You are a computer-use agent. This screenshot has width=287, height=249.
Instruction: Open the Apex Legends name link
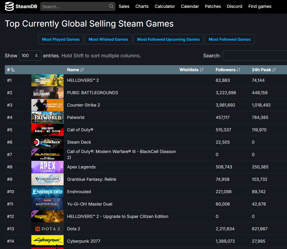[x=81, y=167]
